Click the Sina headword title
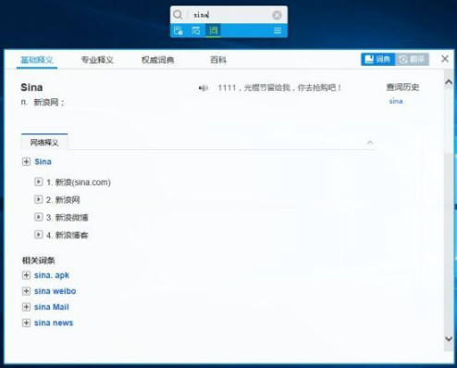 point(31,87)
